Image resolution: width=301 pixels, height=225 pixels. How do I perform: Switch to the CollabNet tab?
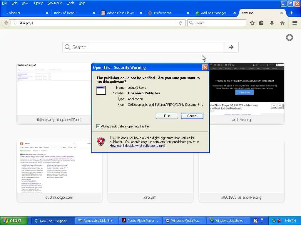click(25, 13)
